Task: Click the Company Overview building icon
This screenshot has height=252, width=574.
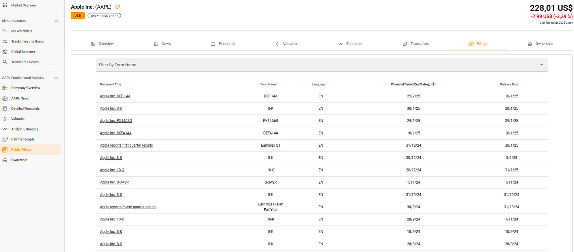Action: coord(5,88)
